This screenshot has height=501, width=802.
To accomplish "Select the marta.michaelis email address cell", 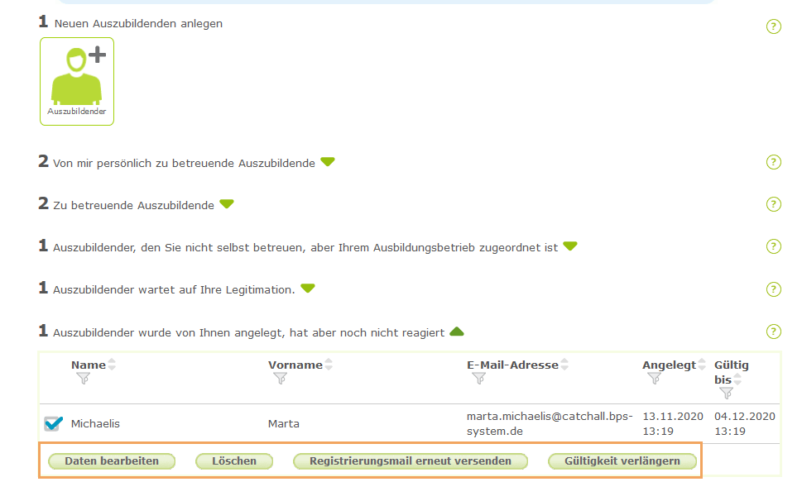I will 550,423.
